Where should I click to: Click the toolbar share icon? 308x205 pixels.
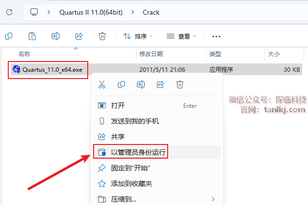(x=79, y=36)
